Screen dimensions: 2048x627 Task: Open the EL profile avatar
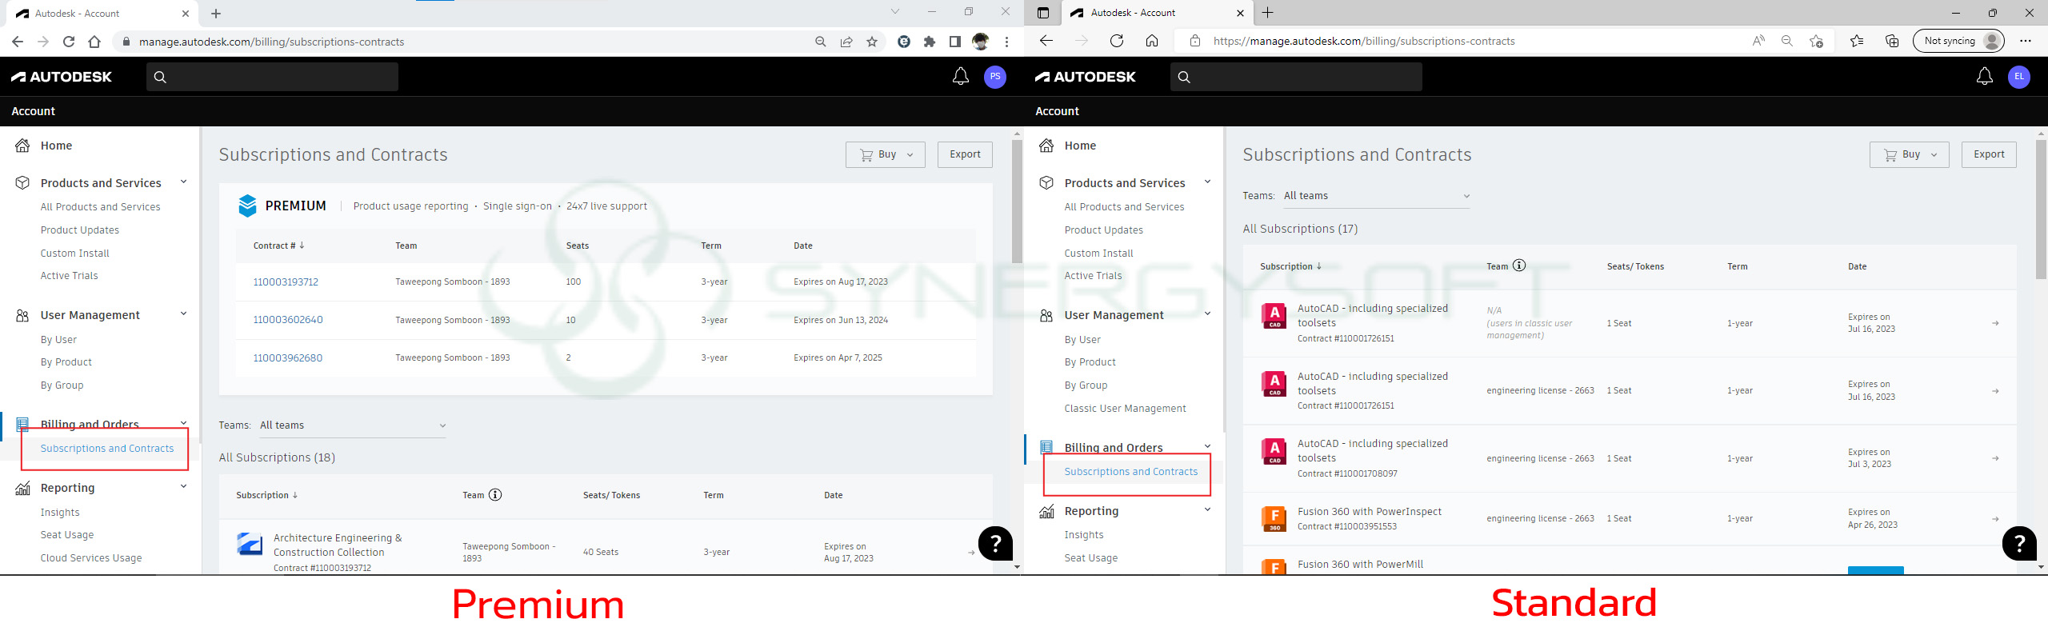pyautogui.click(x=2018, y=77)
